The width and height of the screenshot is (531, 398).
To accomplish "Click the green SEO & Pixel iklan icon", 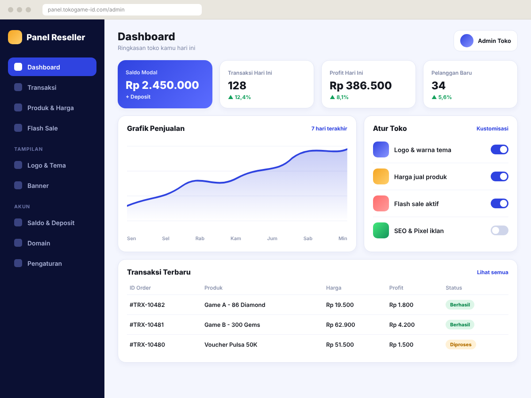I will 381,230.
